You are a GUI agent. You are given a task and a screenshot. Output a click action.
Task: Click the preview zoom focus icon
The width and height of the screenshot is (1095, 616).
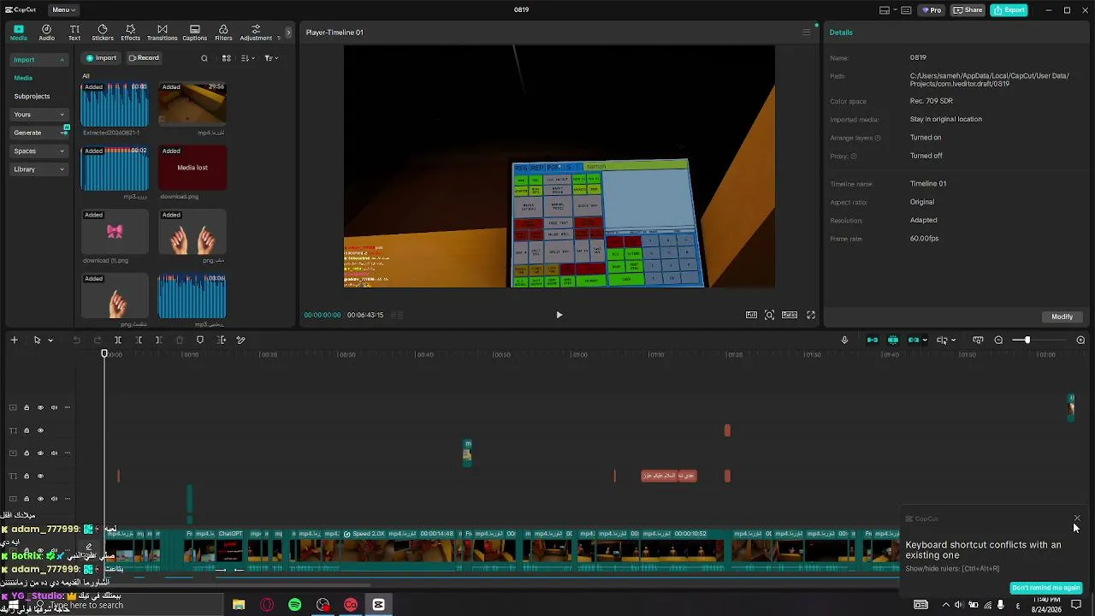[x=770, y=315]
